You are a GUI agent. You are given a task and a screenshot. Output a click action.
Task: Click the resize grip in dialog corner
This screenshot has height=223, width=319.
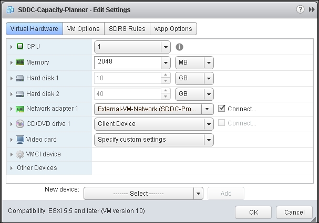click(x=313, y=220)
